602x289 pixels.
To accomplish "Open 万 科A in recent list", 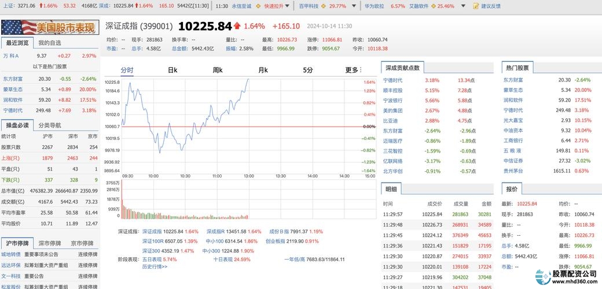I will (x=11, y=55).
